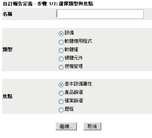
Task: Choose 基本設備屬性 as the focus
Action: (x=61, y=85)
